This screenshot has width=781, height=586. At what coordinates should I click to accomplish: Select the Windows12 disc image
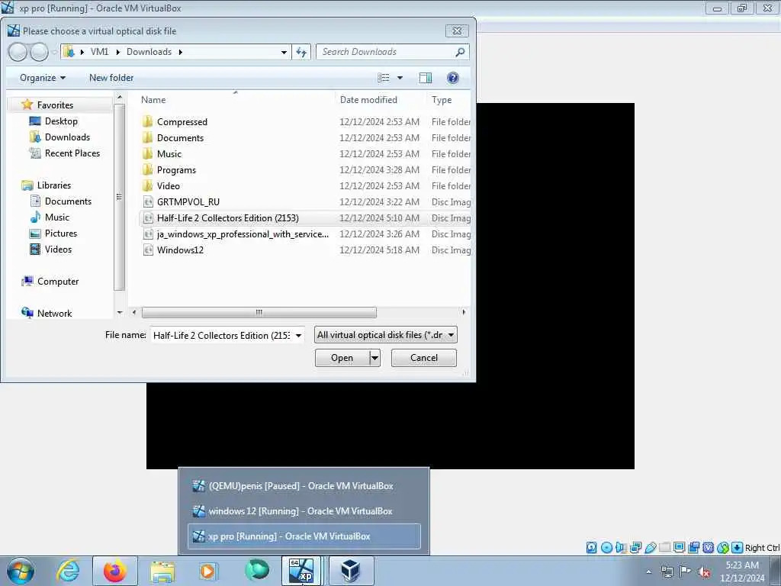(180, 250)
